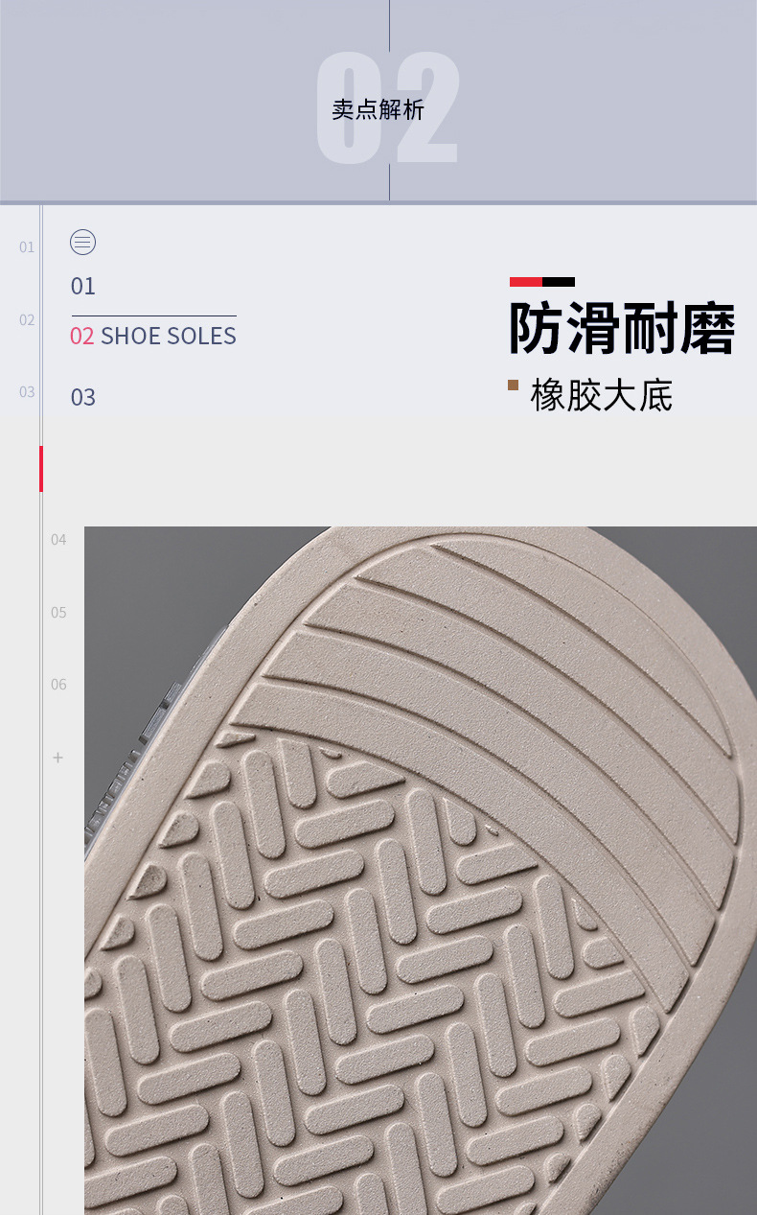757x1215 pixels.
Task: Jump to section 05 in side index
Action: click(x=59, y=612)
